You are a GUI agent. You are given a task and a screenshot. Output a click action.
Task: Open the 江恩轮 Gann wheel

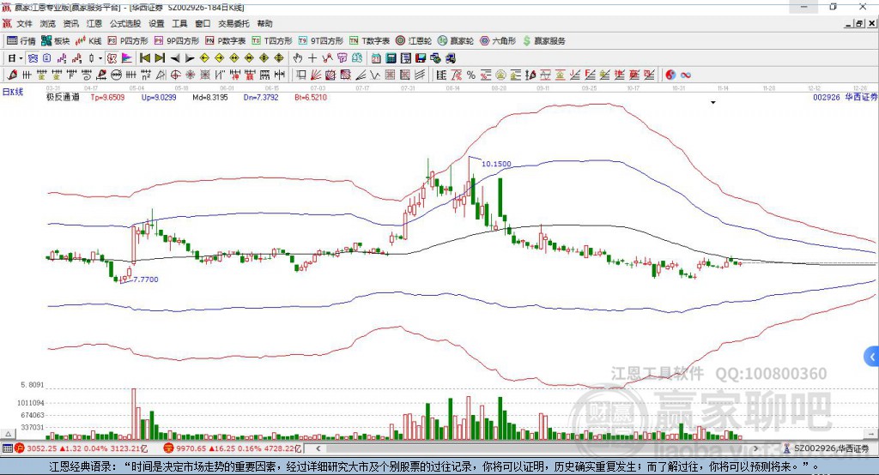[414, 41]
